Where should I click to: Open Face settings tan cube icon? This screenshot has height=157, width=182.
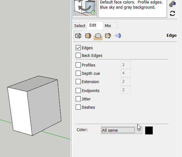tap(88, 36)
